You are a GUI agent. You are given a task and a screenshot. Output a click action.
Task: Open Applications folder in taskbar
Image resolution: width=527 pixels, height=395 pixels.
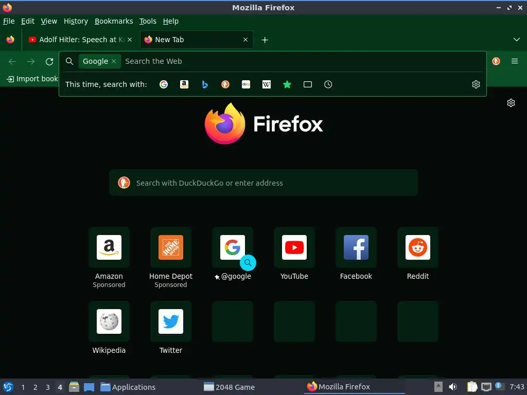click(x=128, y=387)
